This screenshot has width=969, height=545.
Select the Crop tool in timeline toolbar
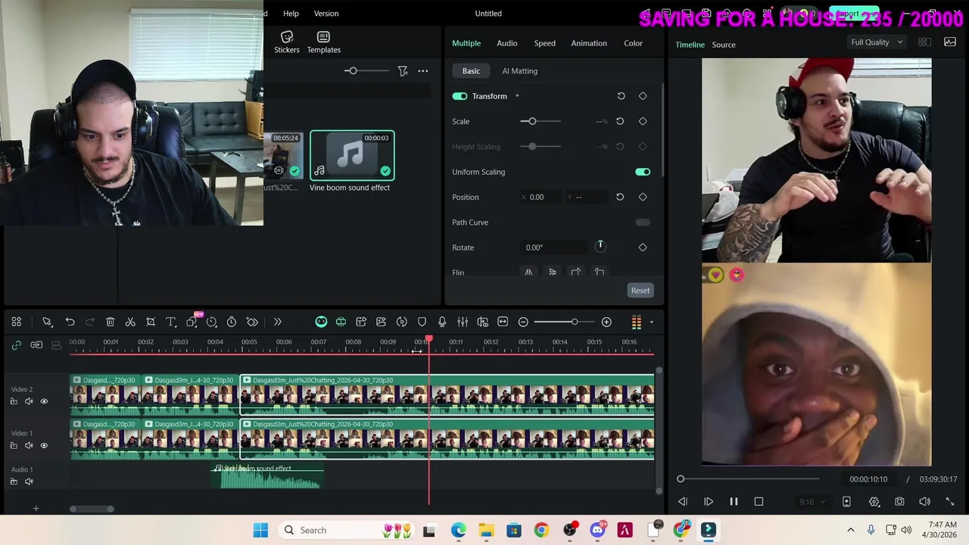[x=151, y=322]
